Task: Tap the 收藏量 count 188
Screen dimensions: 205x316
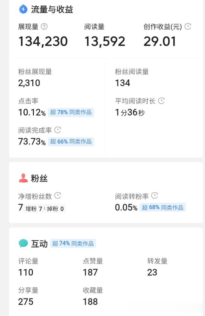Action: point(90,302)
